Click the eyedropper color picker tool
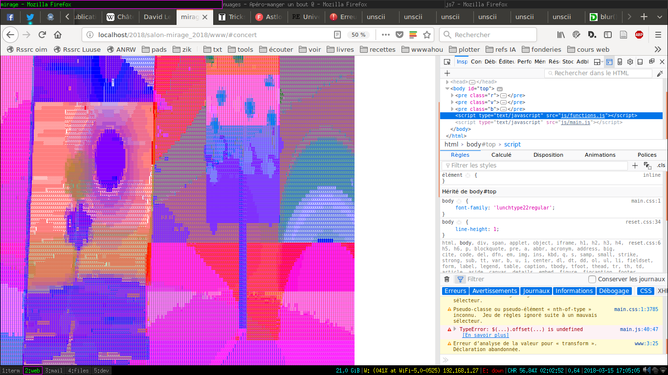Image resolution: width=668 pixels, height=375 pixels. click(660, 73)
